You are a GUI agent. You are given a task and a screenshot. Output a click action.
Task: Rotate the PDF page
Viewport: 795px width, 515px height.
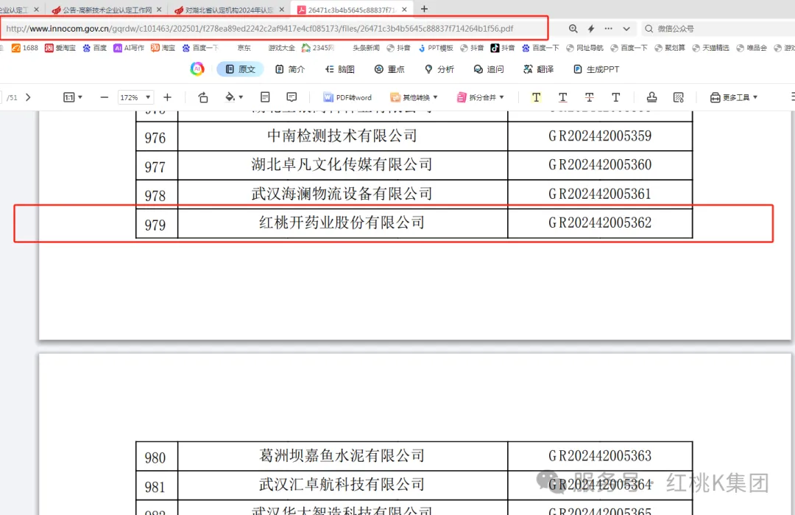(x=203, y=97)
